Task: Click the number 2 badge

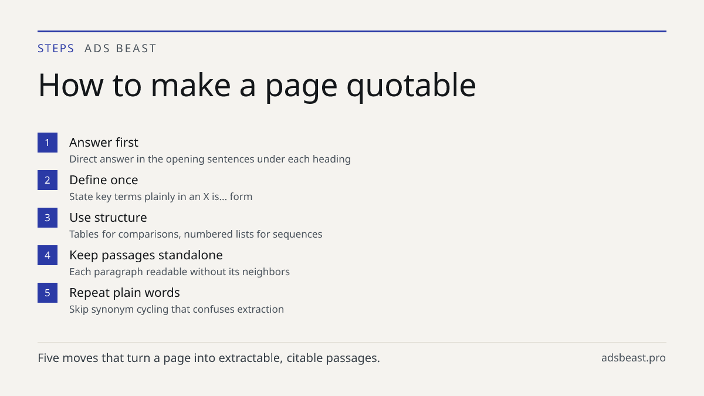Action: point(48,180)
